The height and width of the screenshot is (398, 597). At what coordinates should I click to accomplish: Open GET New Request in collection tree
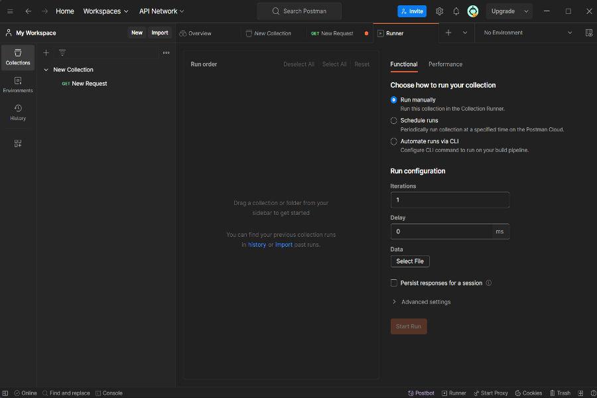click(84, 84)
